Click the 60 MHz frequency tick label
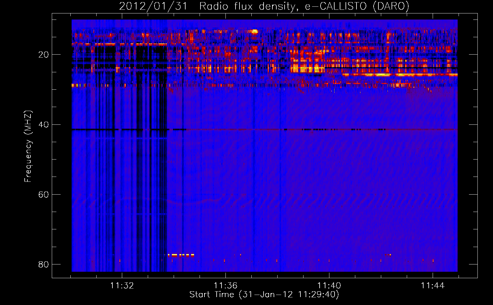This screenshot has height=305, width=493. tap(44, 194)
